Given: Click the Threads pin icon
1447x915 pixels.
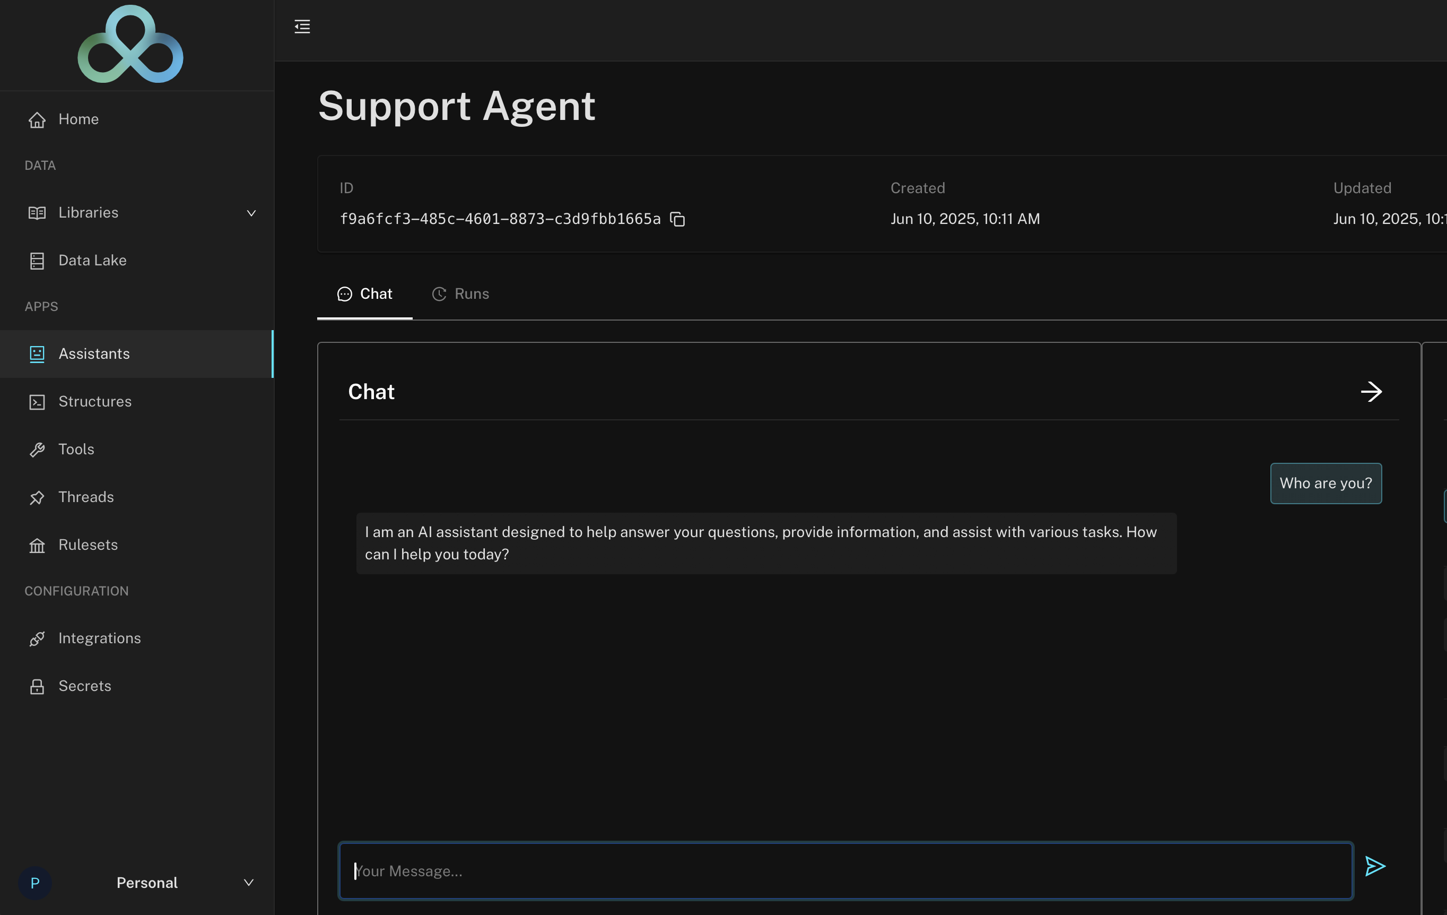Looking at the screenshot, I should pos(37,497).
